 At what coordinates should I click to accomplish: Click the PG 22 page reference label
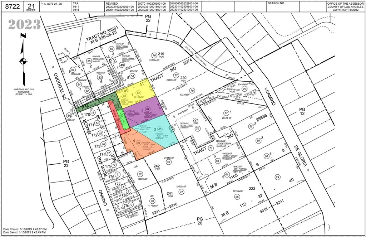tap(148, 18)
